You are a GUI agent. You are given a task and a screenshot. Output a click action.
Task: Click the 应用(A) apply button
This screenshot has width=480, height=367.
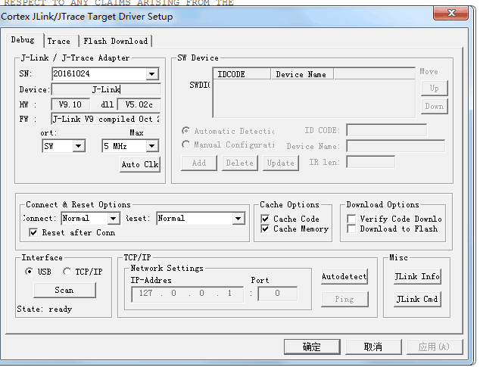[x=435, y=347]
